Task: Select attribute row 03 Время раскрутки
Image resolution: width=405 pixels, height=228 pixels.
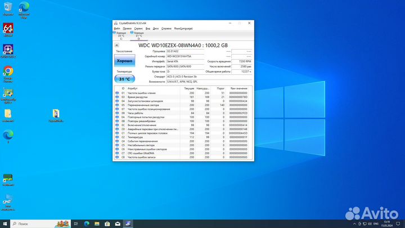Action: 183,97
